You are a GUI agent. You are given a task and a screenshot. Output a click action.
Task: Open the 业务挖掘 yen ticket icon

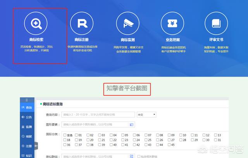coord(172,23)
